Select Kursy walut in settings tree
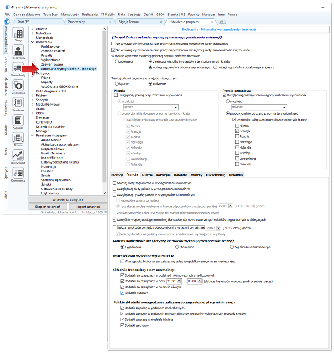Image resolution: width=334 pixels, height=353 pixels. (44, 122)
